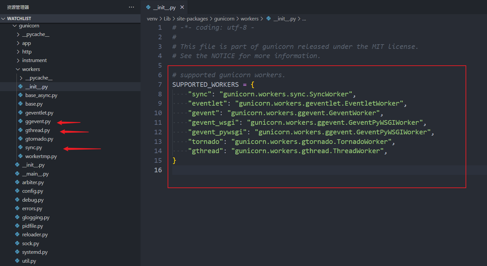Viewport: 487px width, 266px height.
Task: Collapse the workers folder
Action: [x=70, y=69]
